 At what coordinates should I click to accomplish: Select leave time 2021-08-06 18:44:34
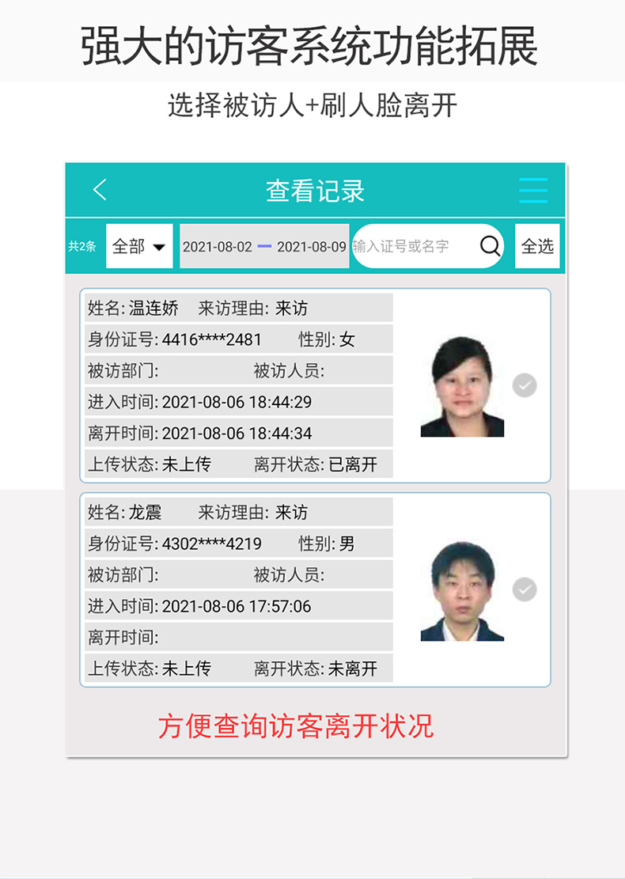point(237,434)
